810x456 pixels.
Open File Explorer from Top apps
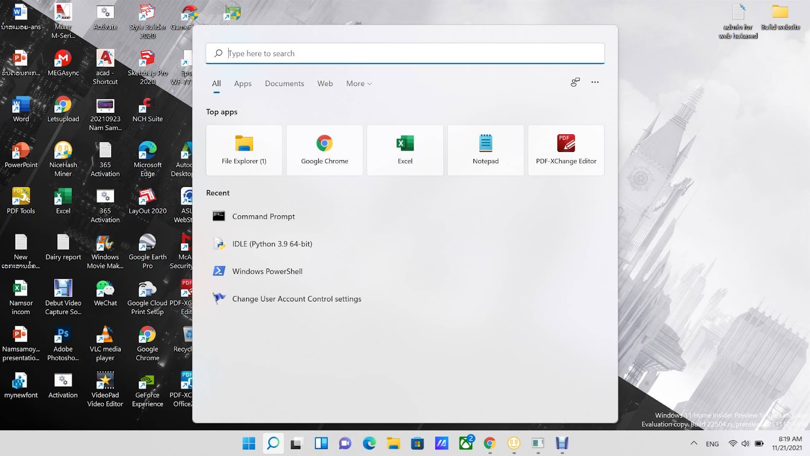(x=244, y=150)
